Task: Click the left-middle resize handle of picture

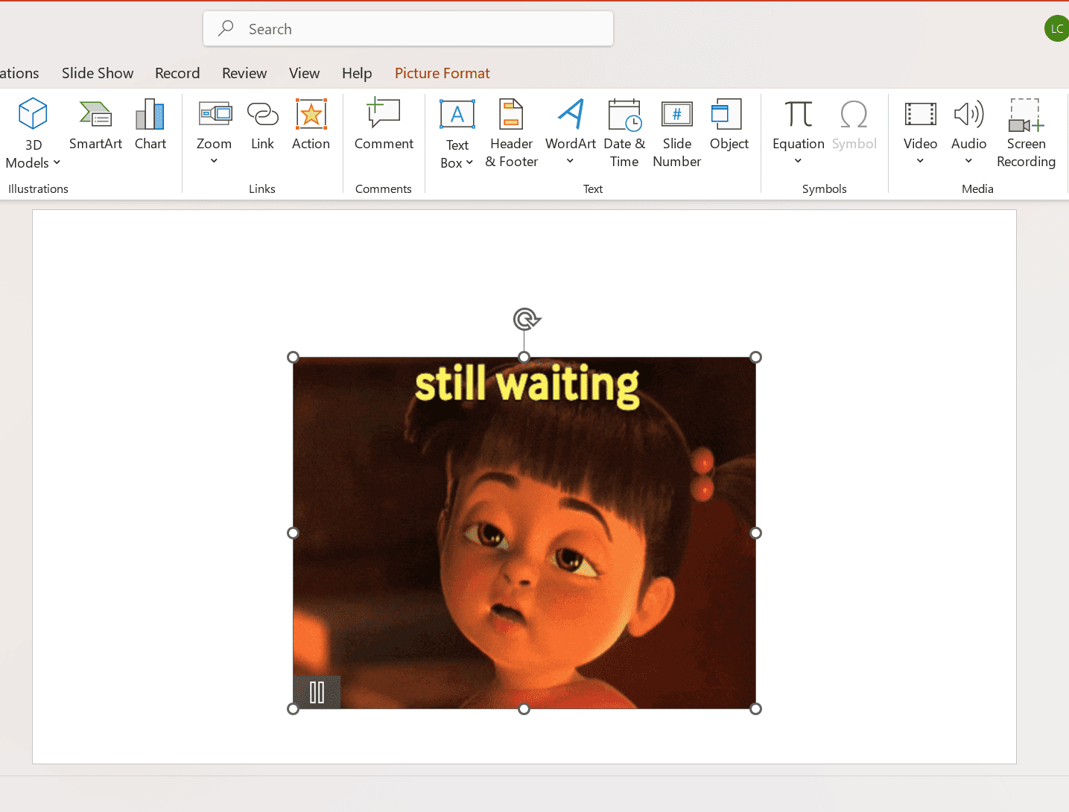Action: click(294, 533)
